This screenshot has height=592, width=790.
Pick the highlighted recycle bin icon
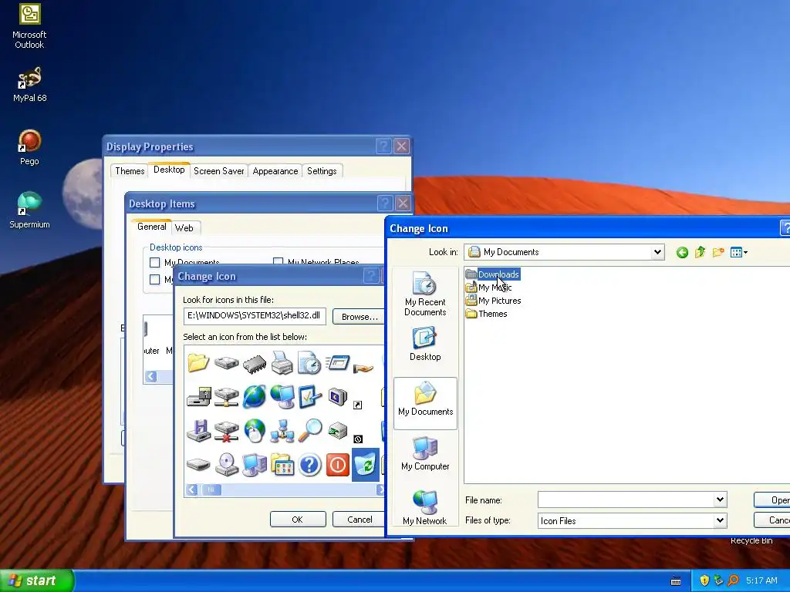tap(366, 465)
